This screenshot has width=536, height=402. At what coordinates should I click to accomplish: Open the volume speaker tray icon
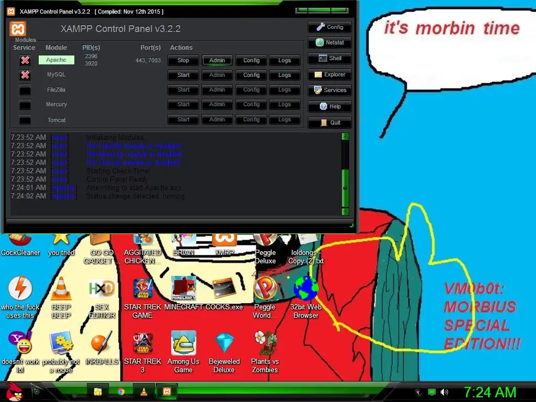[x=444, y=392]
